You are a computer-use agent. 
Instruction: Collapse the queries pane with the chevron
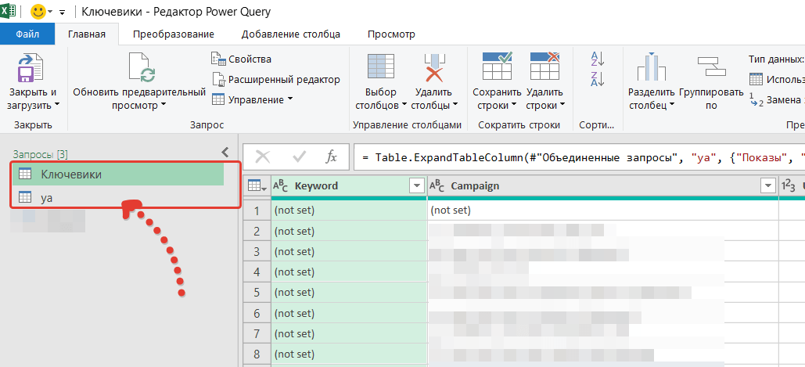pos(225,152)
